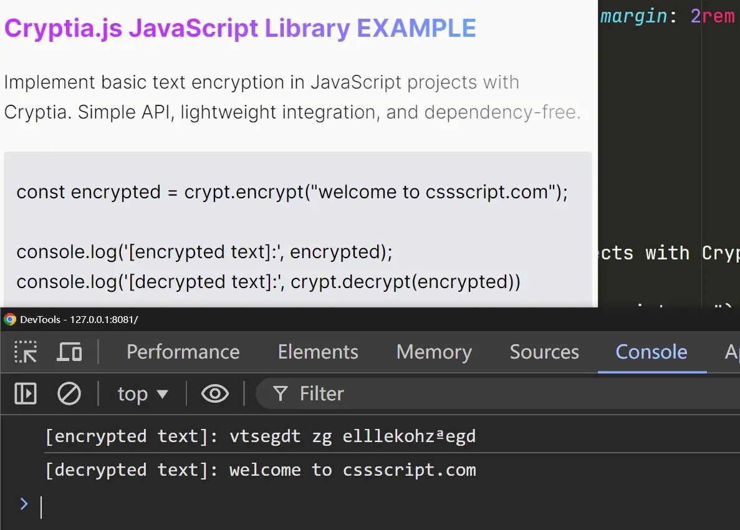740x530 pixels.
Task: Switch to the Performance tab
Action: pyautogui.click(x=183, y=352)
